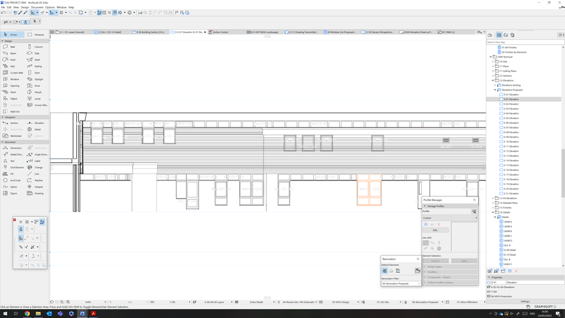Expand the 14-Detailed Plans folder
Screen dimensions: 565x318
pyautogui.click(x=493, y=203)
